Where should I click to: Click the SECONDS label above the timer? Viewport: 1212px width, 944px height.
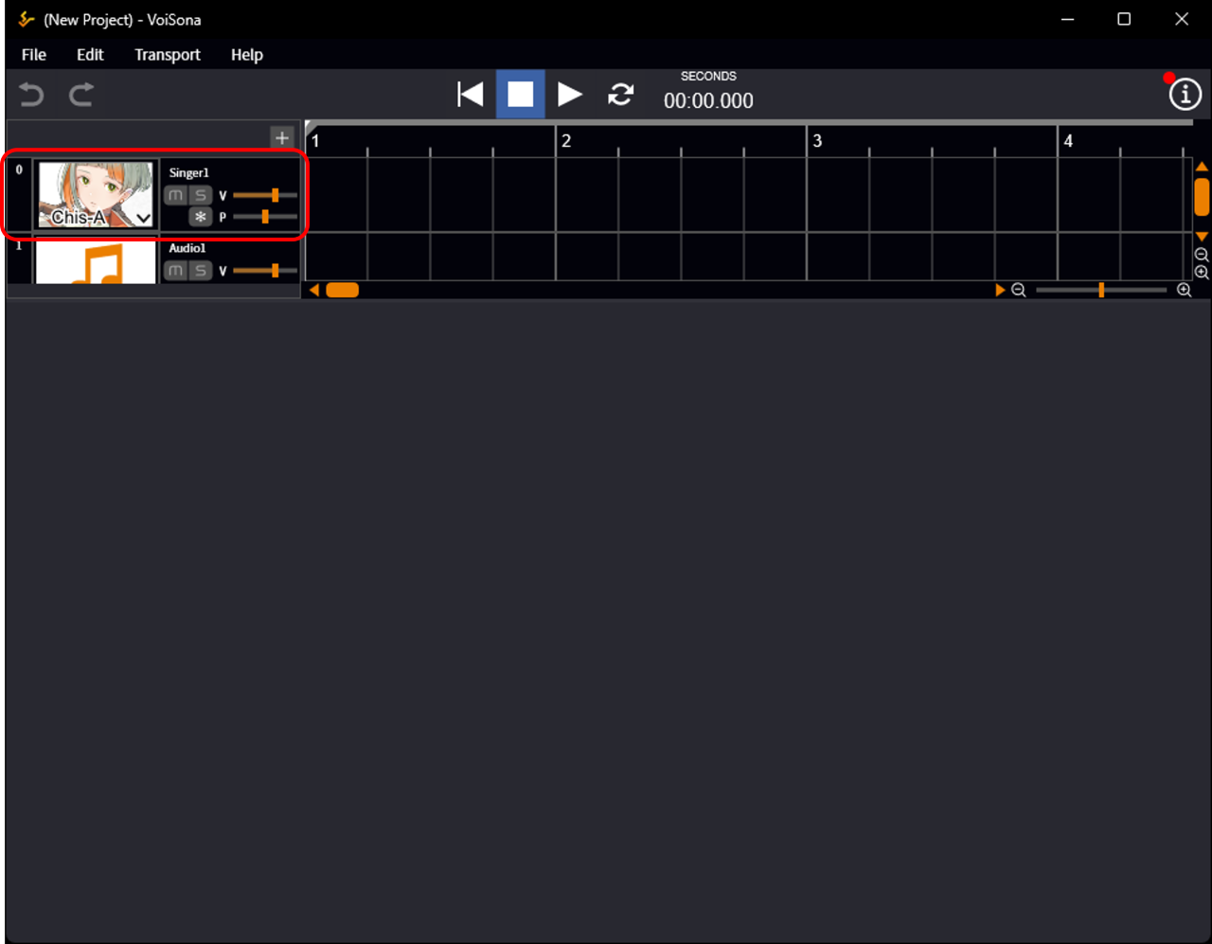[708, 76]
